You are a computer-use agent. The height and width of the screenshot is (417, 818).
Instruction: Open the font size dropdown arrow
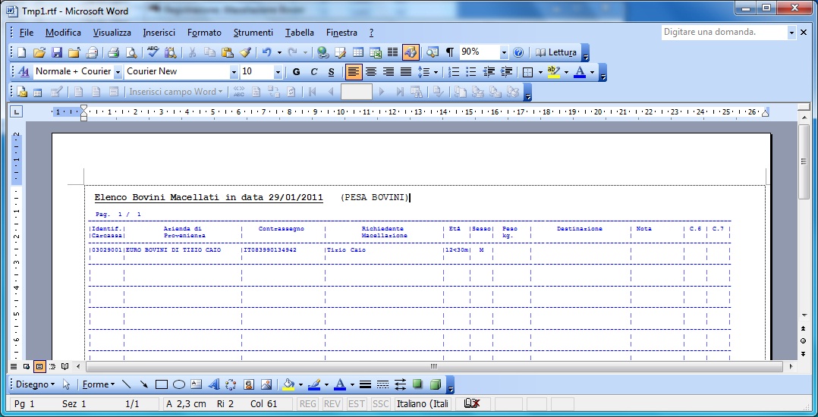point(278,72)
